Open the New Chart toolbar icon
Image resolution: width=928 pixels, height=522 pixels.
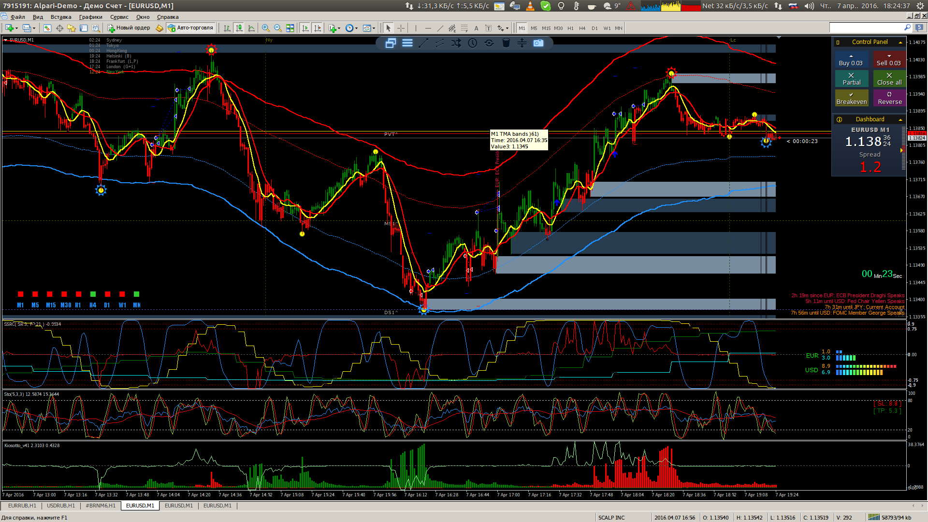tap(10, 28)
